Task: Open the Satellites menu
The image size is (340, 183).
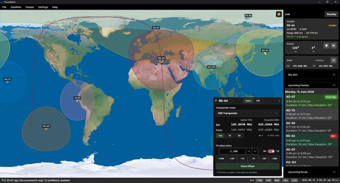Action: (16, 7)
